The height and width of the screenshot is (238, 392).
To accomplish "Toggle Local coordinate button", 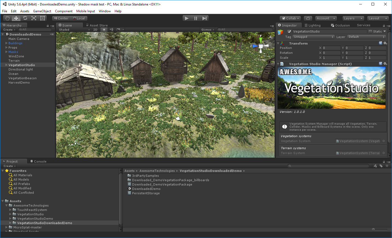I will [x=79, y=18].
